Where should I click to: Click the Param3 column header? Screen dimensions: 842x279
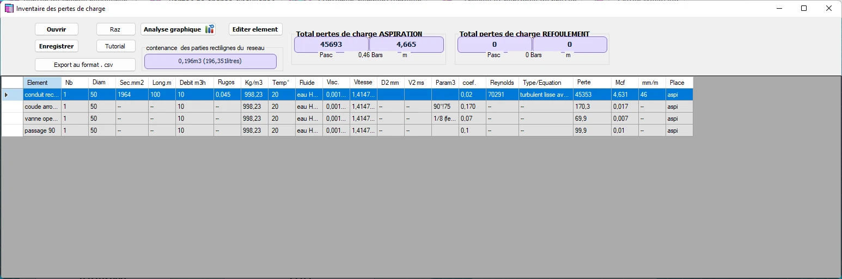[x=445, y=83]
